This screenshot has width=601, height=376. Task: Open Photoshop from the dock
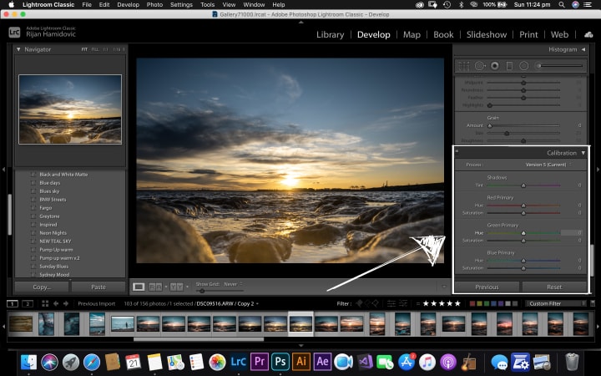click(x=280, y=362)
